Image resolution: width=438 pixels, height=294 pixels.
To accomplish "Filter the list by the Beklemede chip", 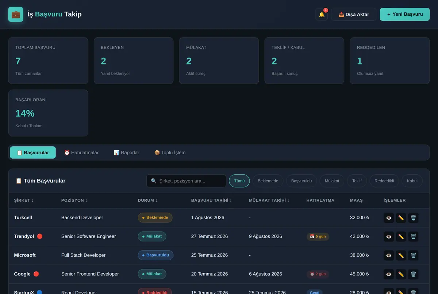I will (268, 181).
